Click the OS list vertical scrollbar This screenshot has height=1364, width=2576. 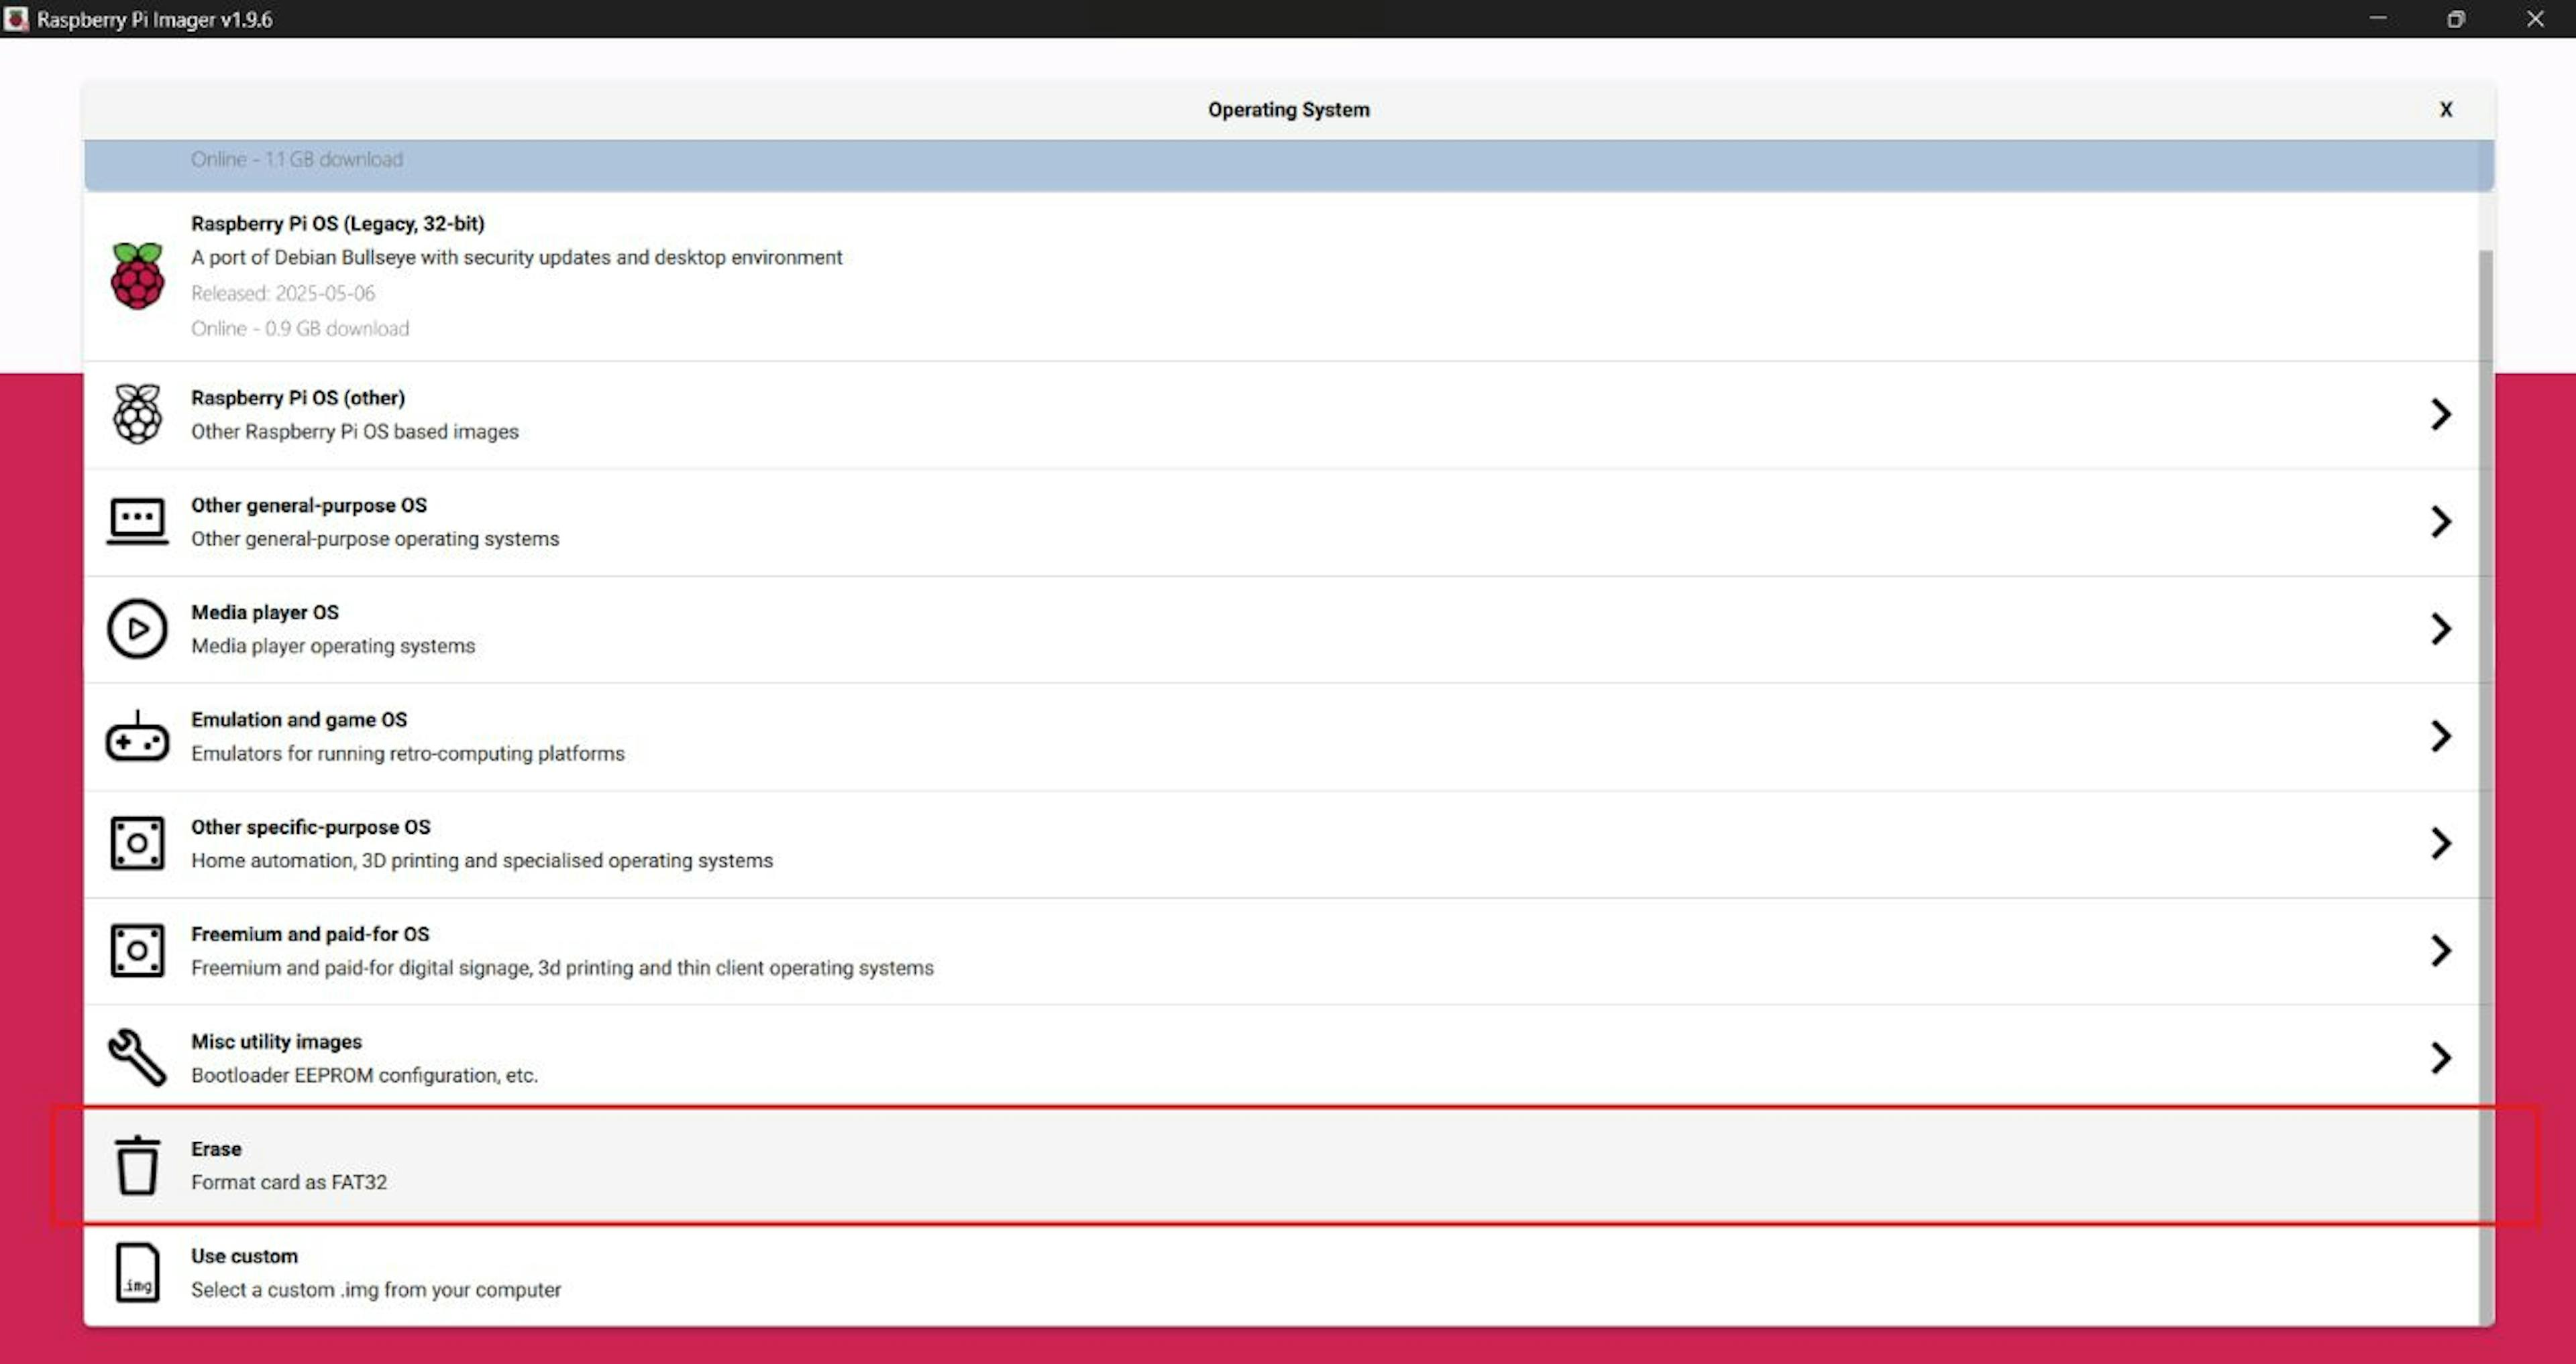coord(2486,788)
